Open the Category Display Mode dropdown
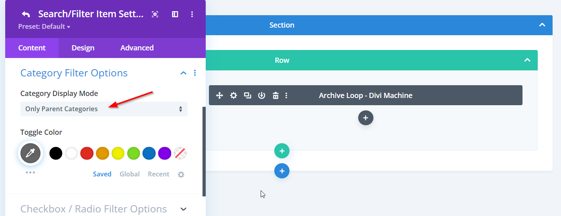 tap(104, 109)
